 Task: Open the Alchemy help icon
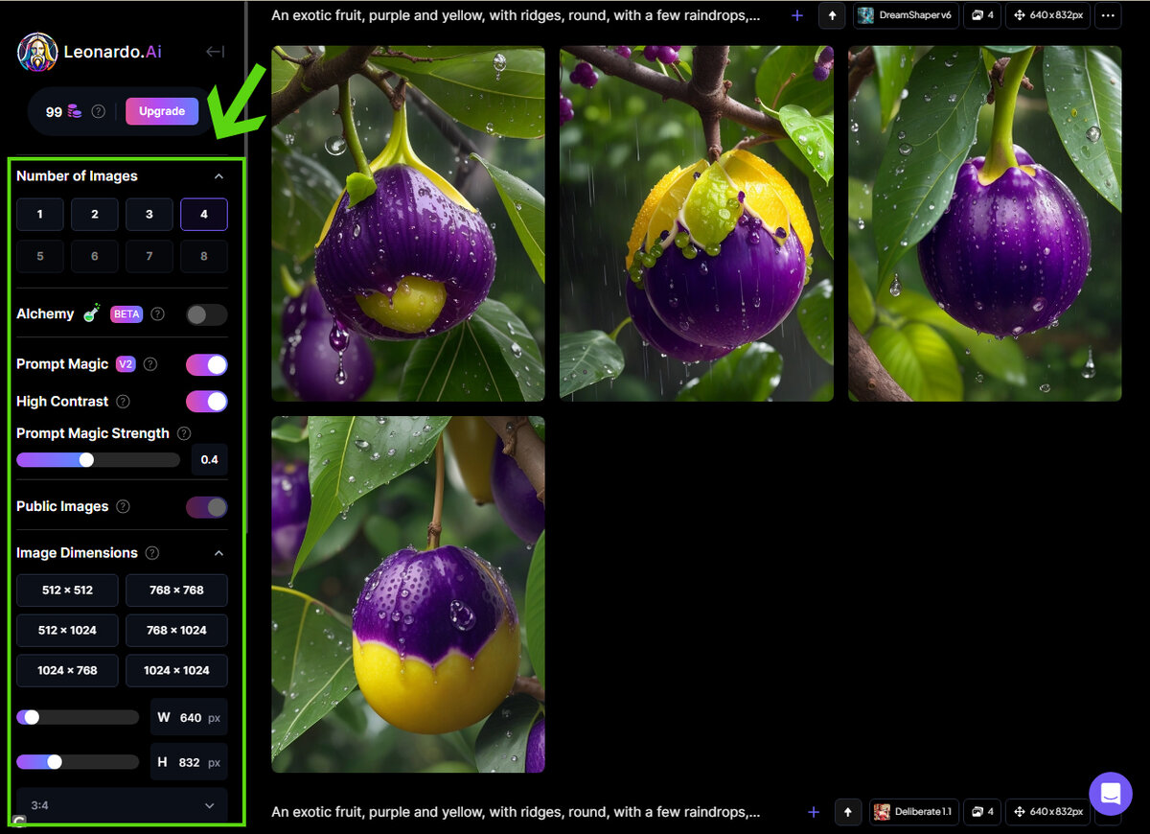coord(158,313)
